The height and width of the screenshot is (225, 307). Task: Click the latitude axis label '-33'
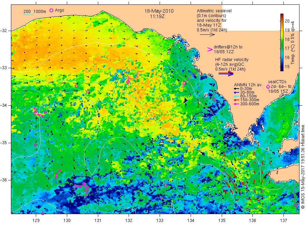3,68
